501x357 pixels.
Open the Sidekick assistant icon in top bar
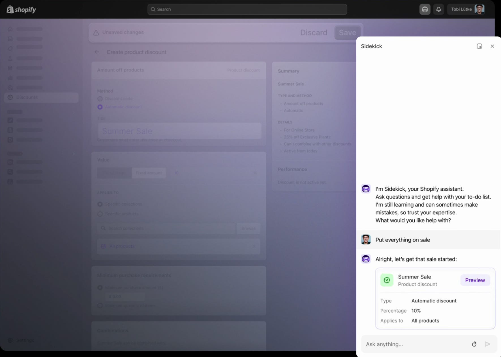[x=425, y=9]
